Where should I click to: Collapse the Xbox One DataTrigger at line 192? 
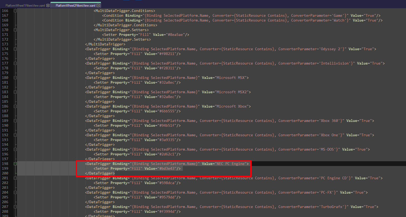[15, 135]
